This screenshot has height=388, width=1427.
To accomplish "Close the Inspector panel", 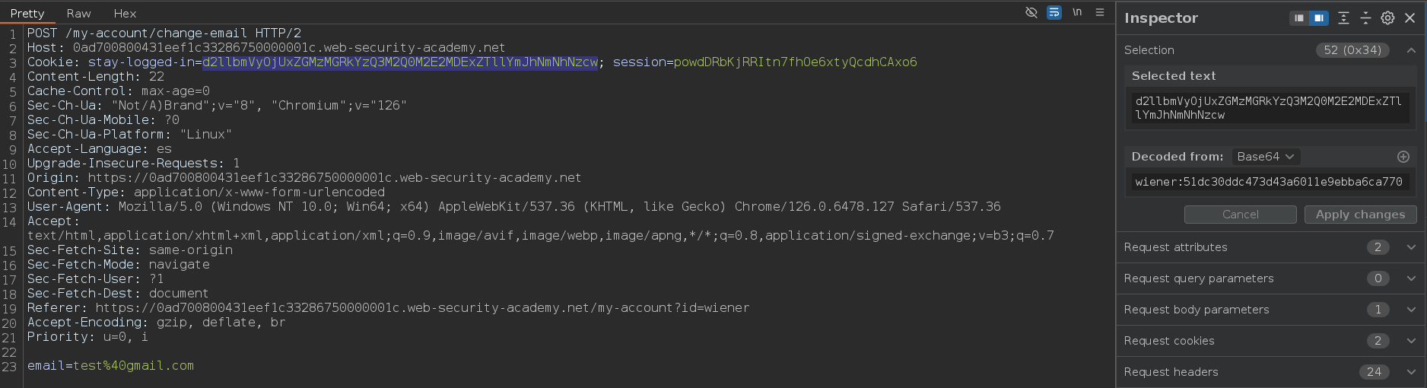I will pos(1410,17).
